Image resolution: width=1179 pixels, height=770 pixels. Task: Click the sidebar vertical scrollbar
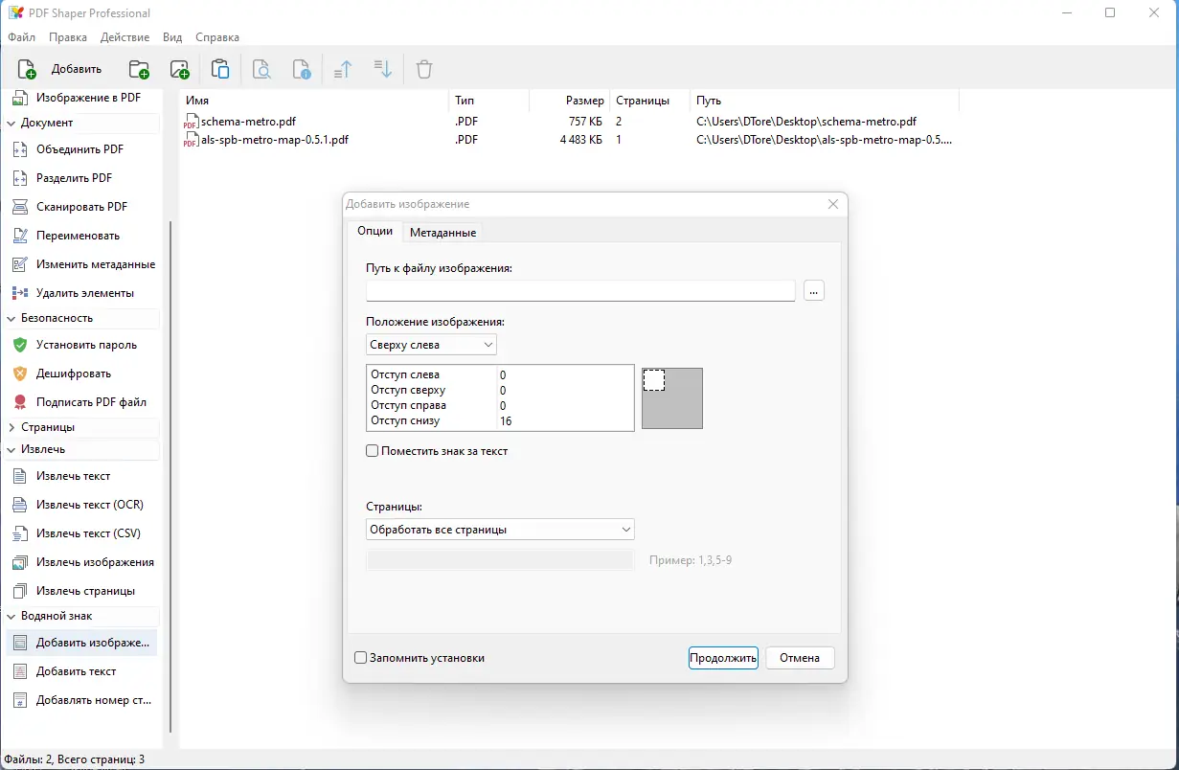[x=170, y=476]
